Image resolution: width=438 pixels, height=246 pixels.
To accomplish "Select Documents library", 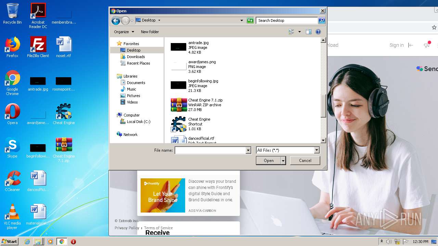I will 136,83.
